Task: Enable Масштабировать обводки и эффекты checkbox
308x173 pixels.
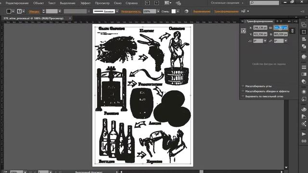Action: [x=243, y=91]
